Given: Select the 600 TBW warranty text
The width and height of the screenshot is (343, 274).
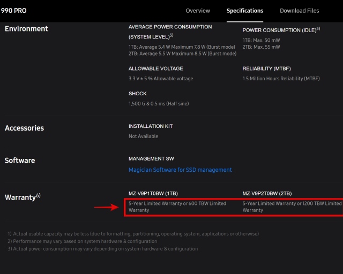Looking at the screenshot, I should [177, 207].
